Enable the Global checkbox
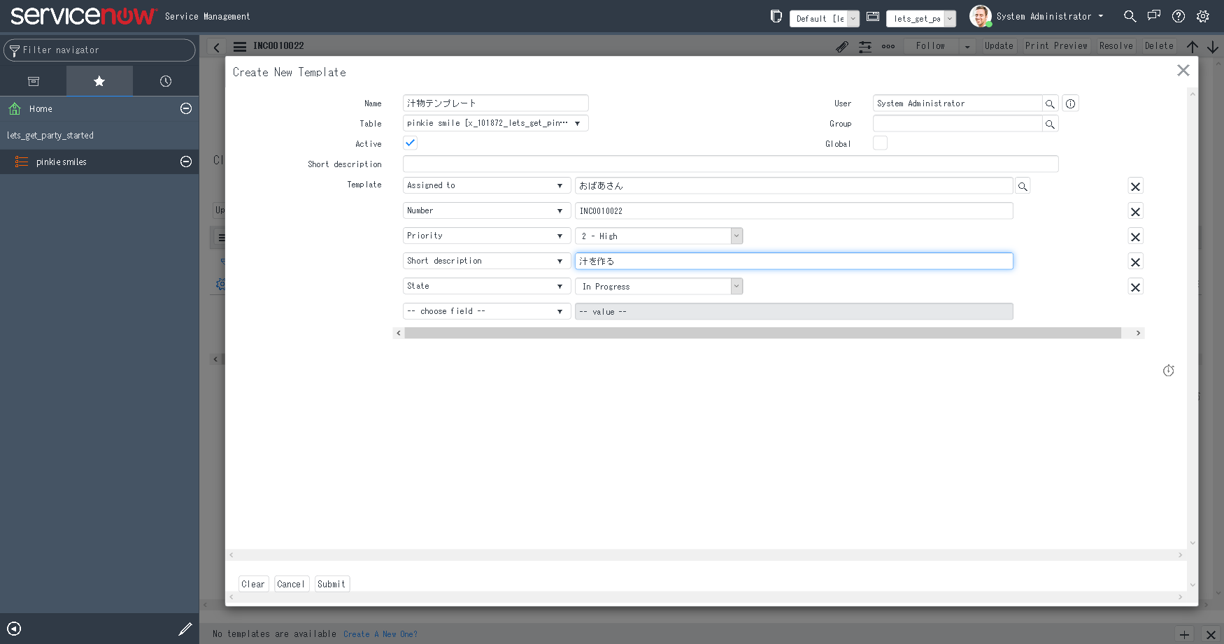Image resolution: width=1224 pixels, height=644 pixels. (880, 143)
